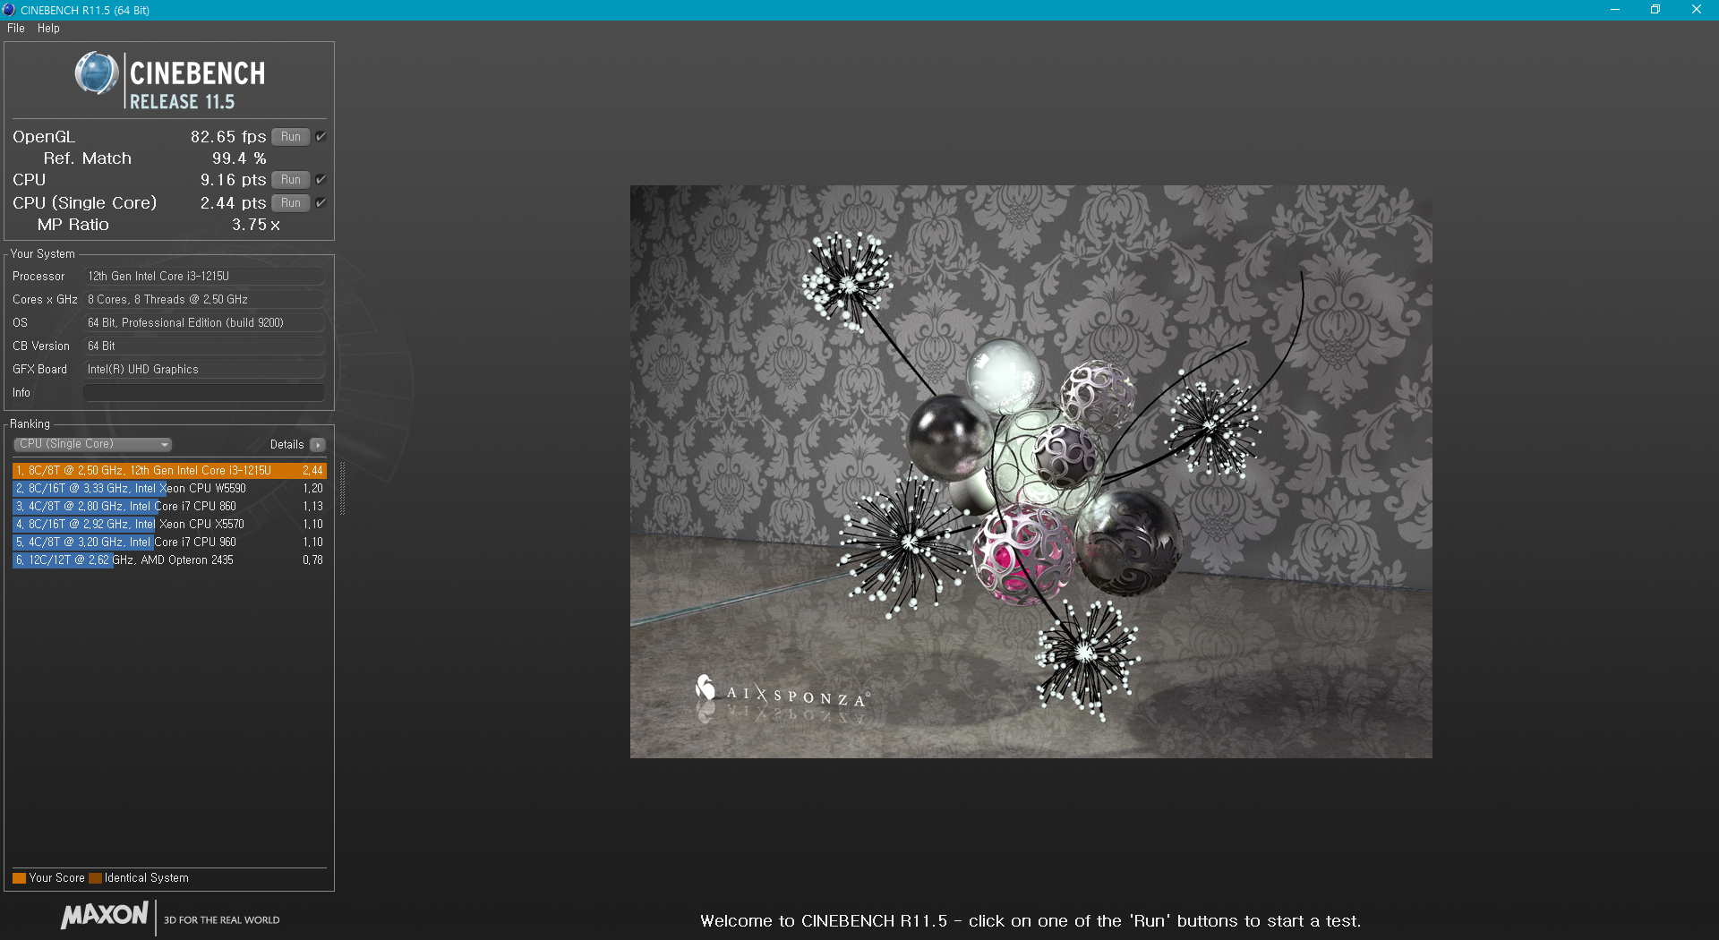The width and height of the screenshot is (1719, 940).
Task: Click the MAXON logo at bottom
Action: coord(105,915)
